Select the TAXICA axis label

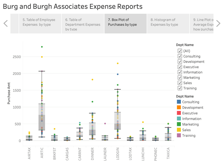pos(168,153)
